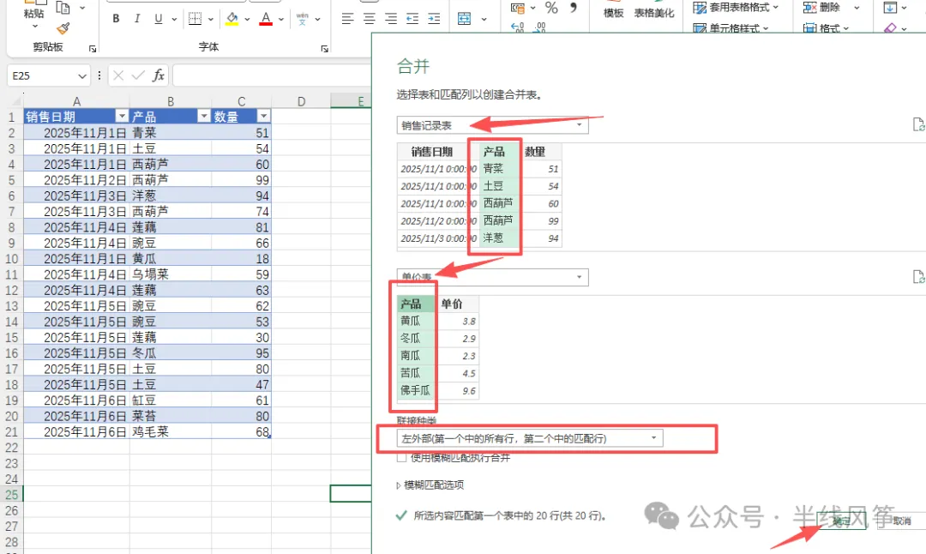Open the filter dropdown on 销售日期 header
Image resolution: width=926 pixels, height=554 pixels.
[x=122, y=117]
